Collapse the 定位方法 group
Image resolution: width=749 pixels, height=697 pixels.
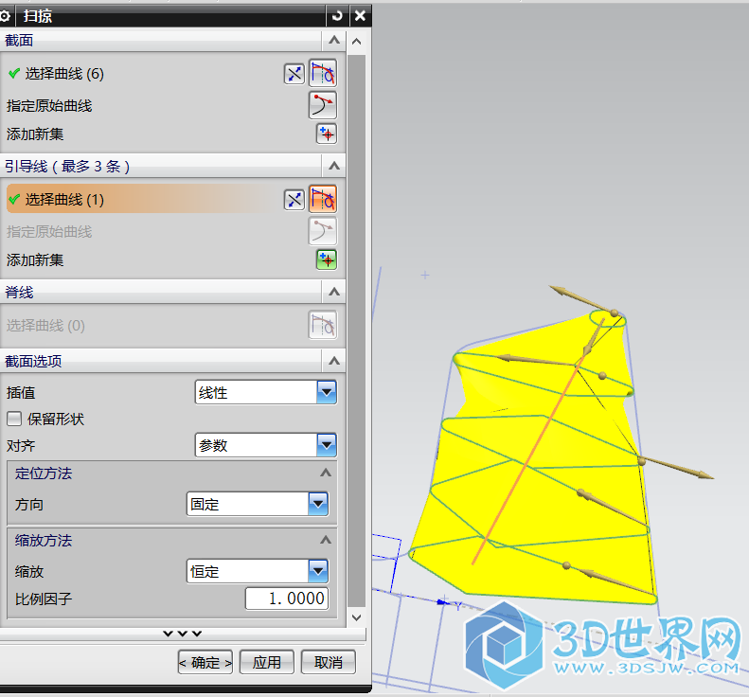326,473
